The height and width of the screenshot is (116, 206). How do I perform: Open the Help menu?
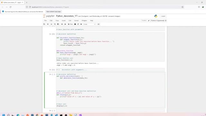click(x=91, y=21)
